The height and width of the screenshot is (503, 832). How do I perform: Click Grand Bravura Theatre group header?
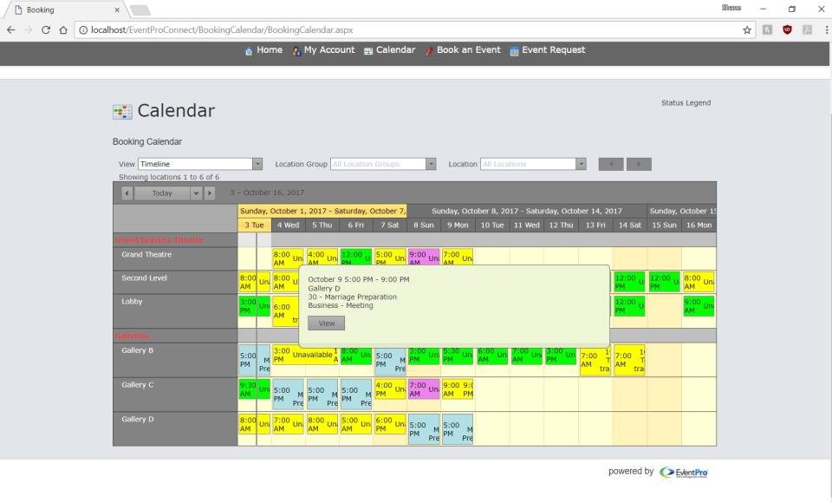159,240
